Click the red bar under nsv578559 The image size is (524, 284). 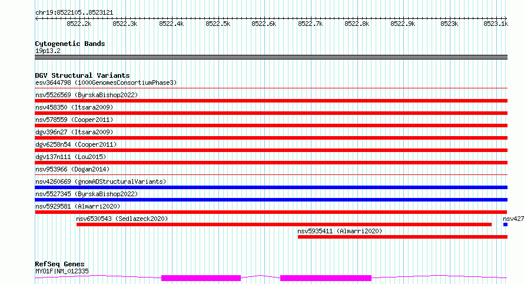(271, 126)
